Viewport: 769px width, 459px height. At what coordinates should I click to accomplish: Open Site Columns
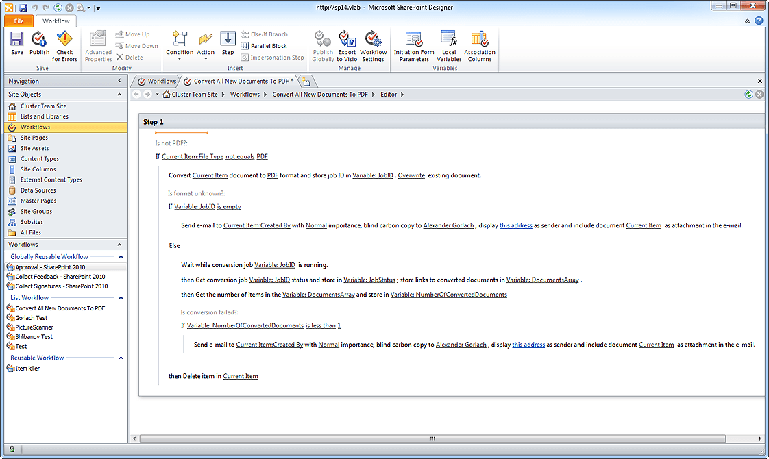(66, 169)
